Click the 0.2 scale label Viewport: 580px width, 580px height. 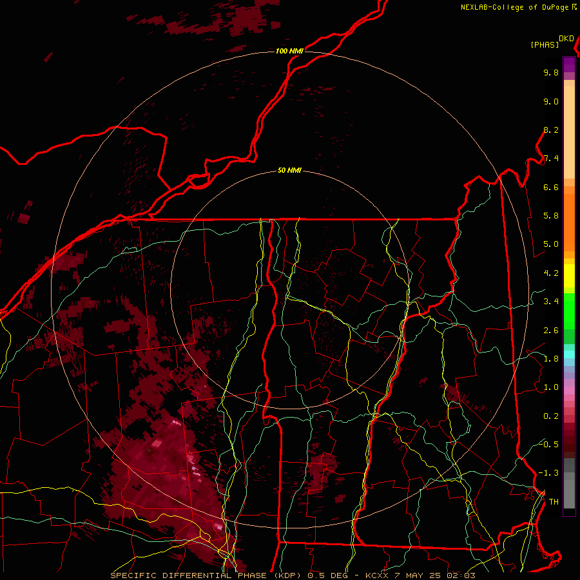pos(551,416)
